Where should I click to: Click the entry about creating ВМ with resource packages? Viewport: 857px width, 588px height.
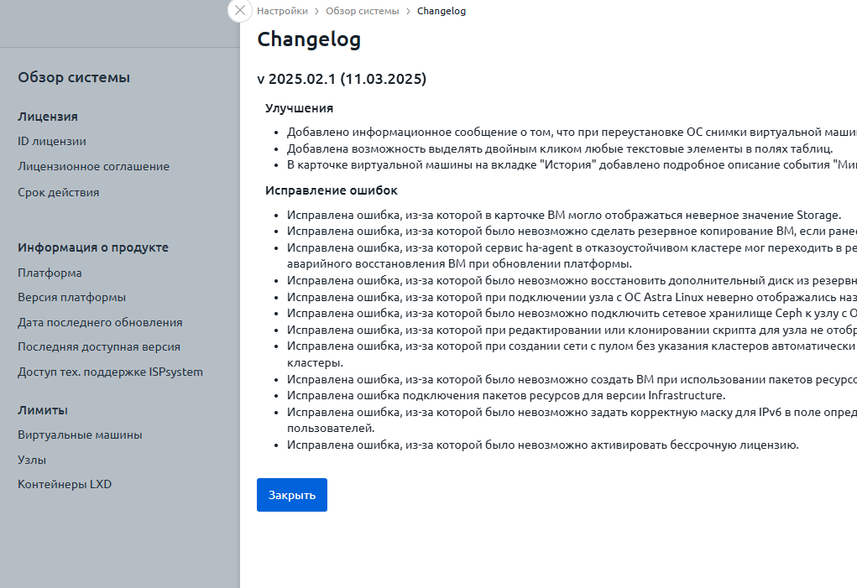click(572, 379)
